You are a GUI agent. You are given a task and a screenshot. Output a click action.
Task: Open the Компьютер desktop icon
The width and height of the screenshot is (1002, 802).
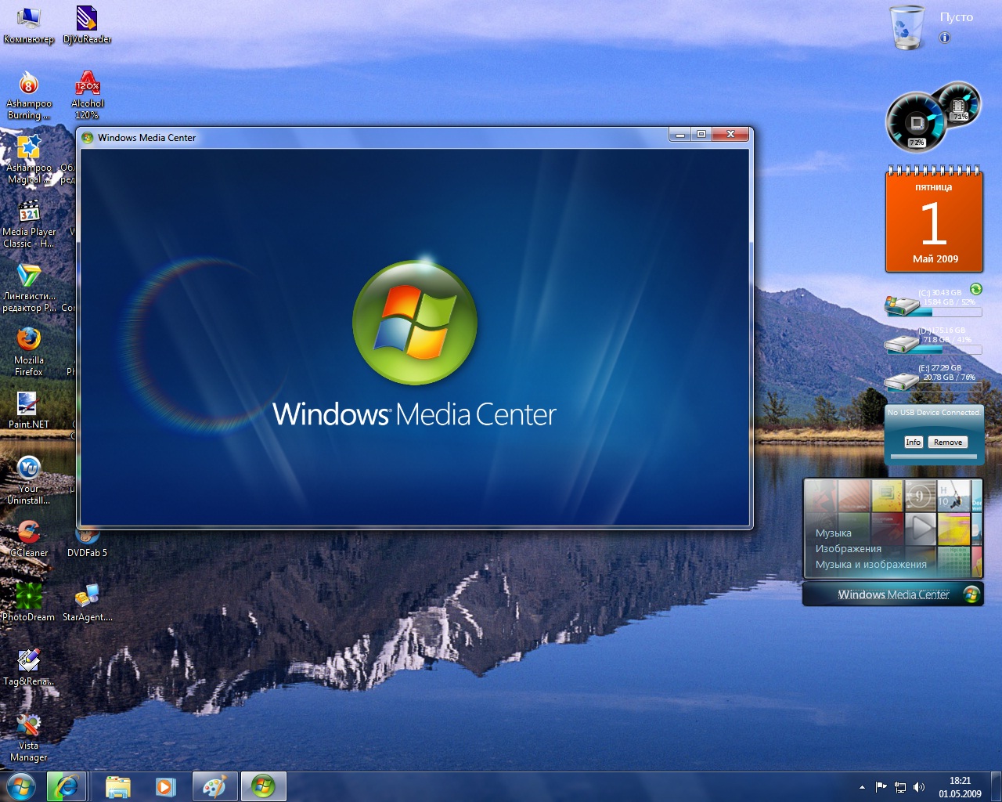point(29,24)
